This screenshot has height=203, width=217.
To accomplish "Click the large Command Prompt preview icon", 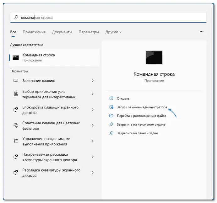I will [154, 57].
